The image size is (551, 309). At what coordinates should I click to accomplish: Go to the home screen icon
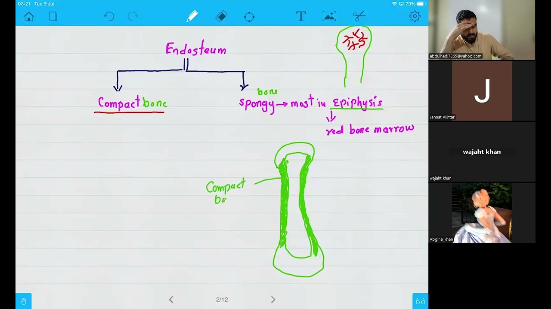(x=29, y=17)
